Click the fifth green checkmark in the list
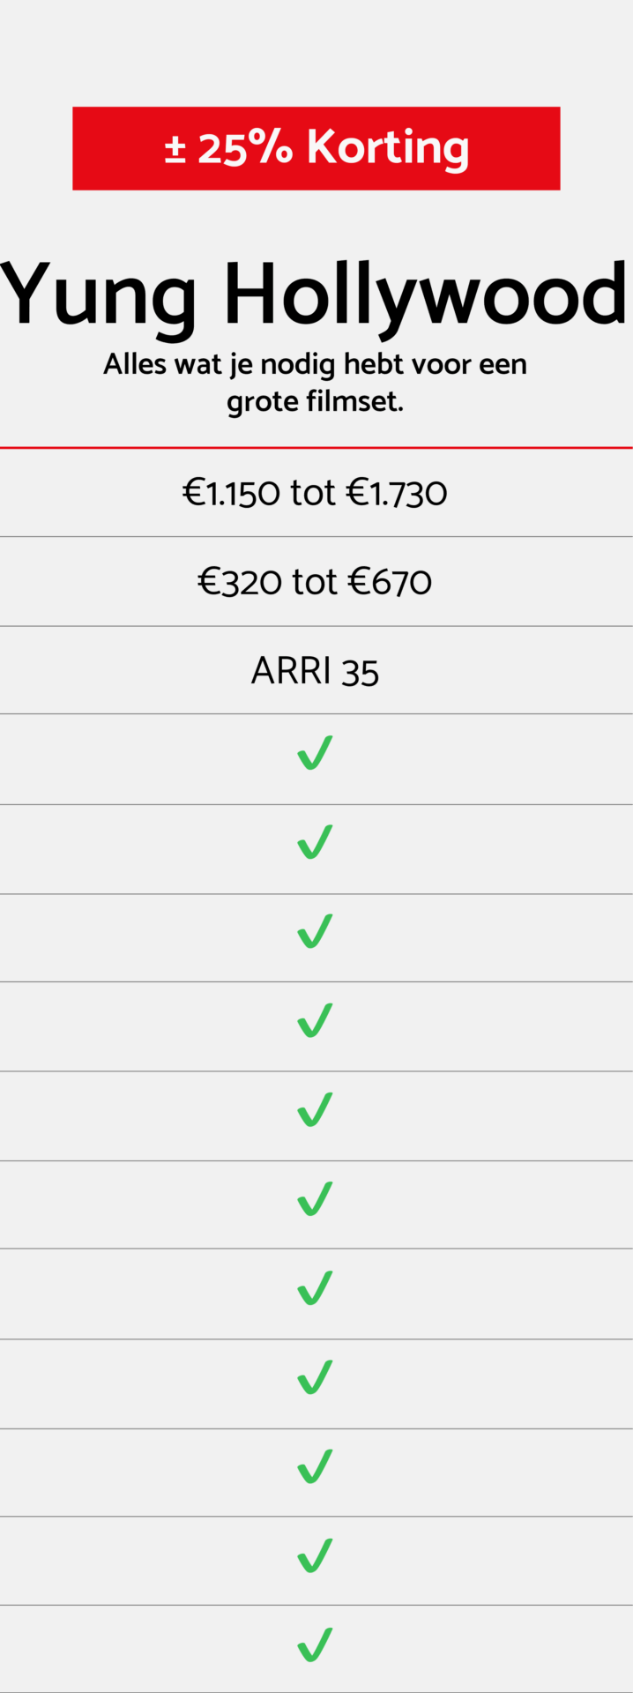Screen dimensions: 633x1693 tap(315, 1110)
